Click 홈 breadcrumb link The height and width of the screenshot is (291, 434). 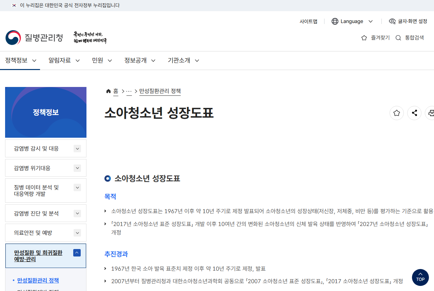[x=116, y=91]
